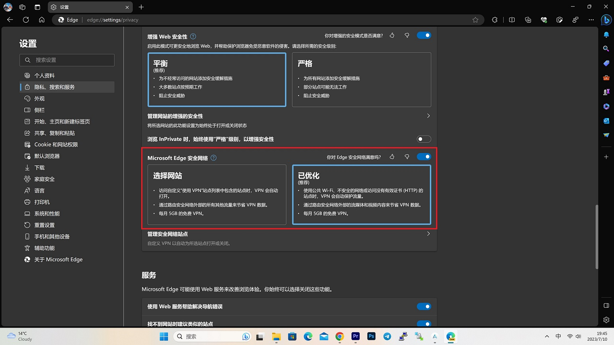Open Premiere Pro from the taskbar
The width and height of the screenshot is (614, 345).
click(x=356, y=337)
